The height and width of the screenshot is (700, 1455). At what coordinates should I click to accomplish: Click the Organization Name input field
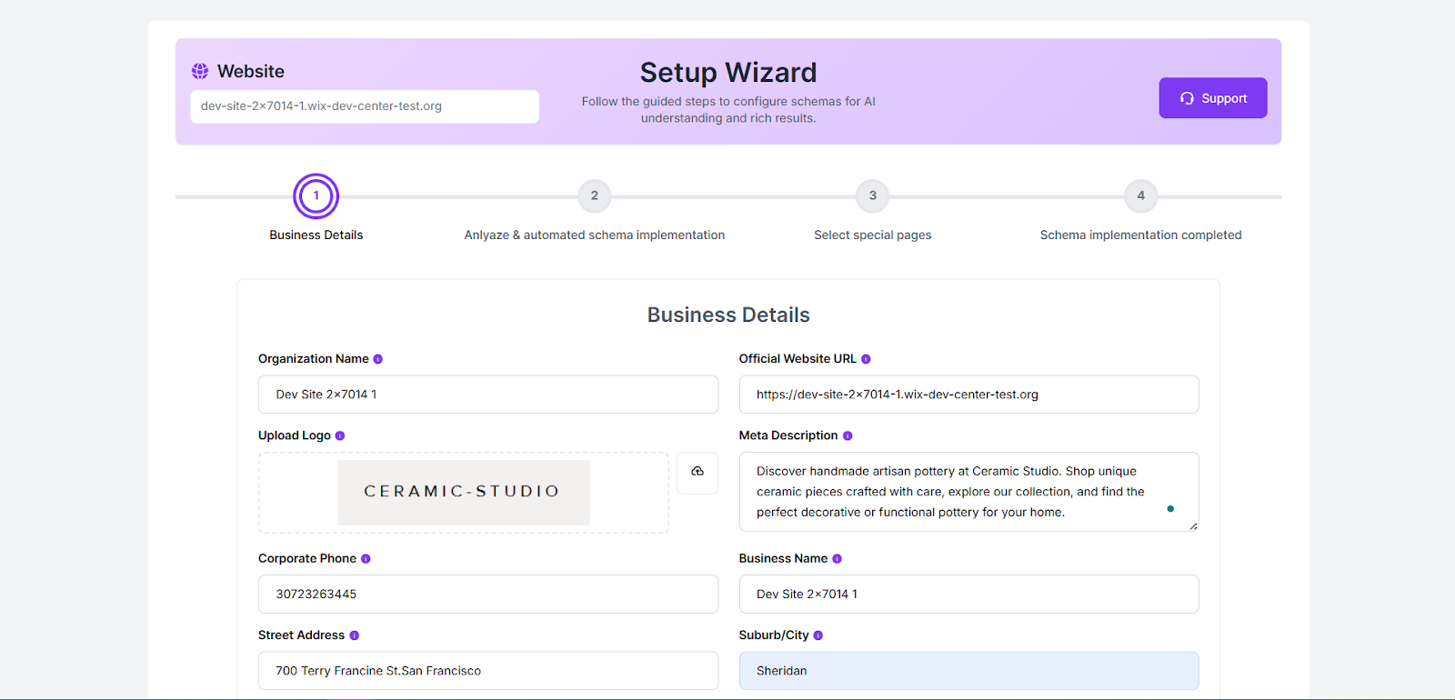click(x=487, y=395)
